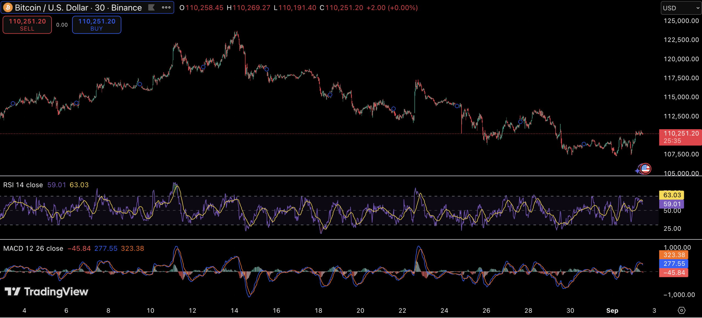Screen dimensions: 702x318
Task: Open chart settings gear at bottom right
Action: pyautogui.click(x=681, y=310)
